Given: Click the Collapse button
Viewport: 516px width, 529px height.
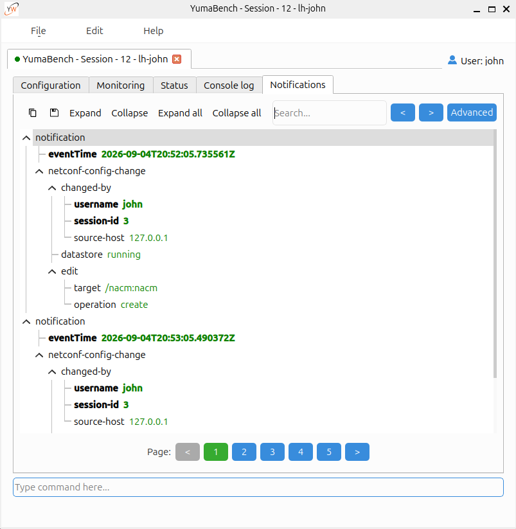Looking at the screenshot, I should (130, 113).
